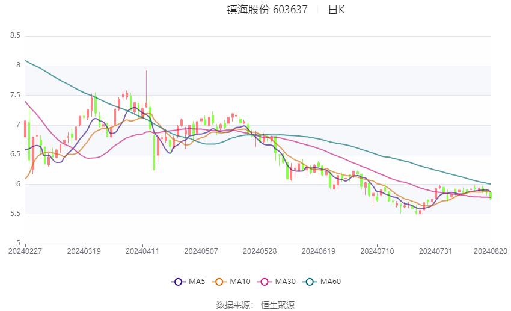Click the 6.5 y-axis value
Viewport: 511px width, 311px height.
point(15,154)
